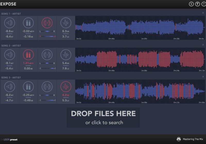Click Song 1 peak -0.18 dB value

pos(28,37)
